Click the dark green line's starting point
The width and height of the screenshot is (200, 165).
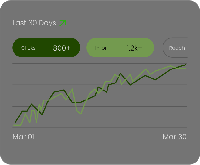(15, 122)
